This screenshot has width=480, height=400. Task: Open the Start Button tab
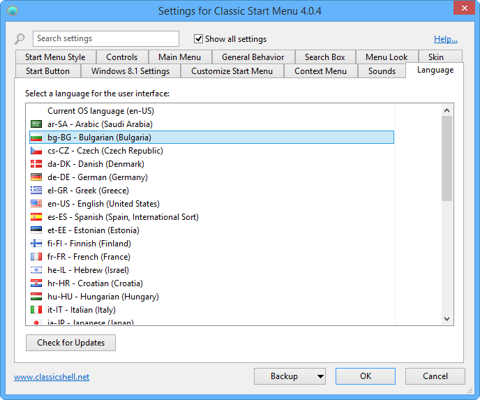(x=47, y=71)
